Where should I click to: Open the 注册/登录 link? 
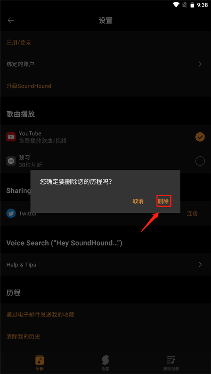point(19,43)
